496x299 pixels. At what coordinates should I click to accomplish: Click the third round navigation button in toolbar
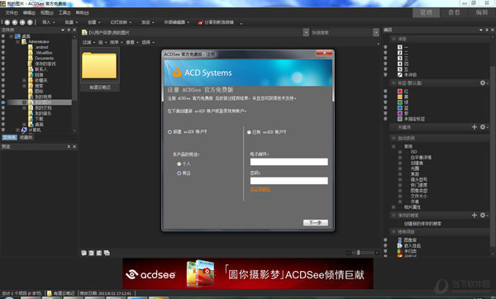coord(22,22)
